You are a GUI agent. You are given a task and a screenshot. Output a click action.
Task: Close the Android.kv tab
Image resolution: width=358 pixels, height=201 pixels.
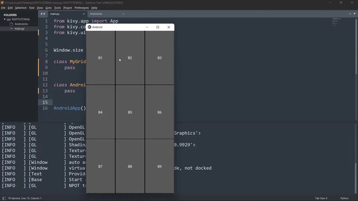point(123,14)
